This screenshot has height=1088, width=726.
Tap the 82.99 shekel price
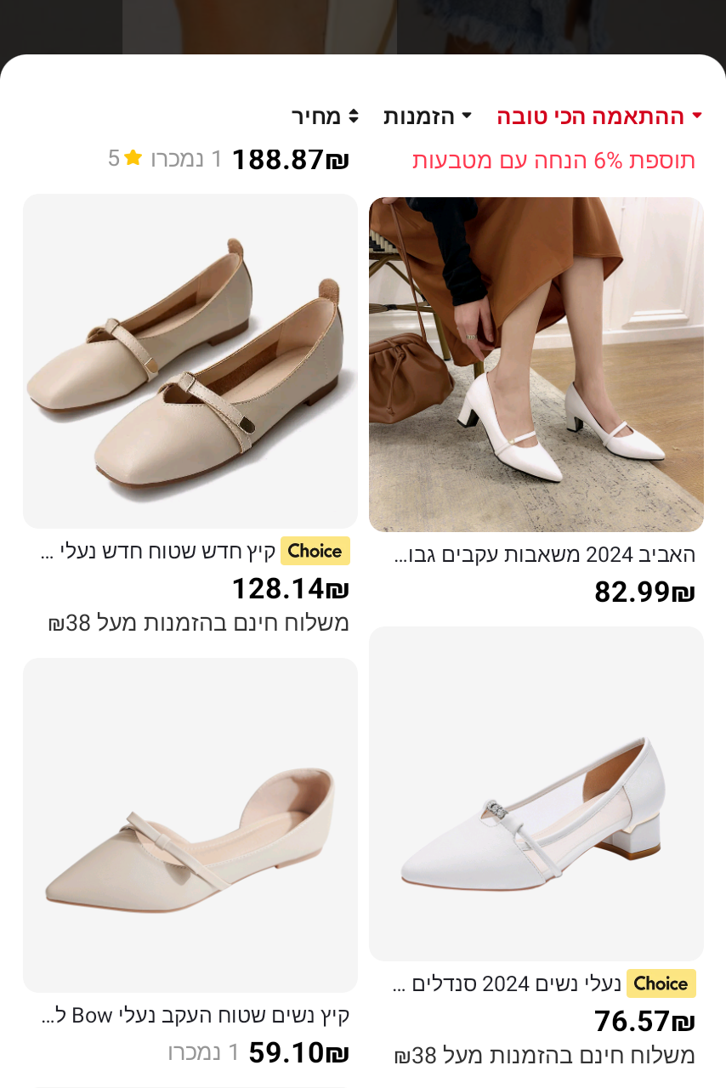click(x=645, y=592)
